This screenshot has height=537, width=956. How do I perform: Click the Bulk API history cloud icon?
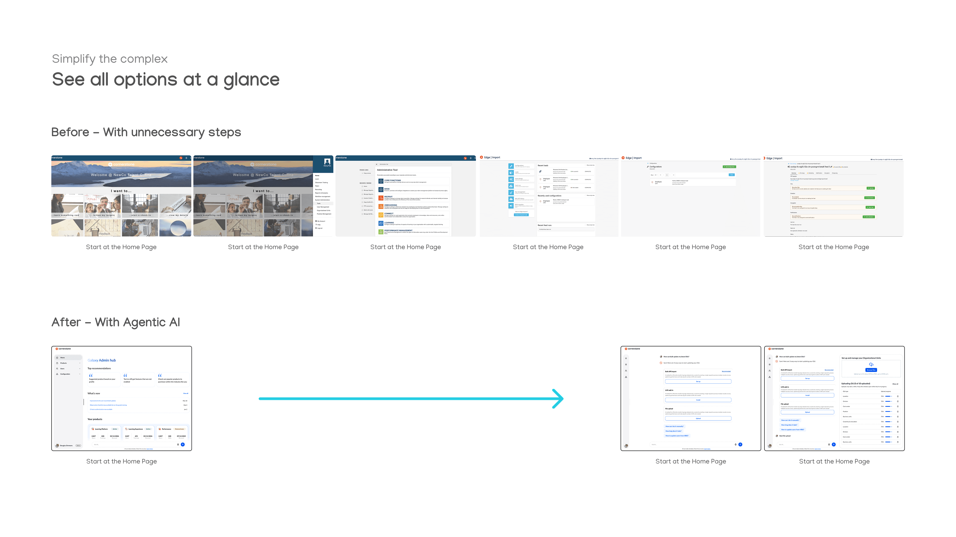[511, 199]
